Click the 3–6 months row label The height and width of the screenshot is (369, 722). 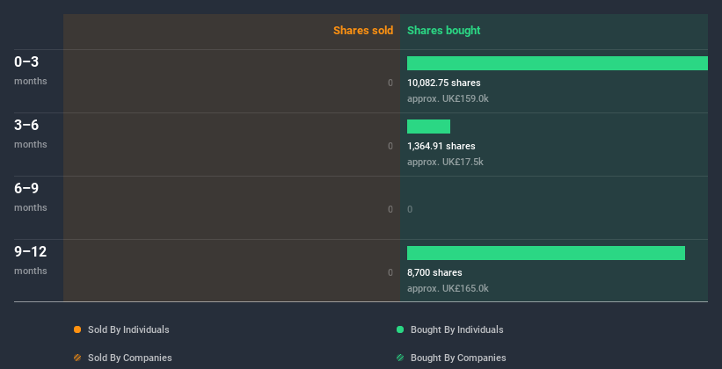click(31, 134)
